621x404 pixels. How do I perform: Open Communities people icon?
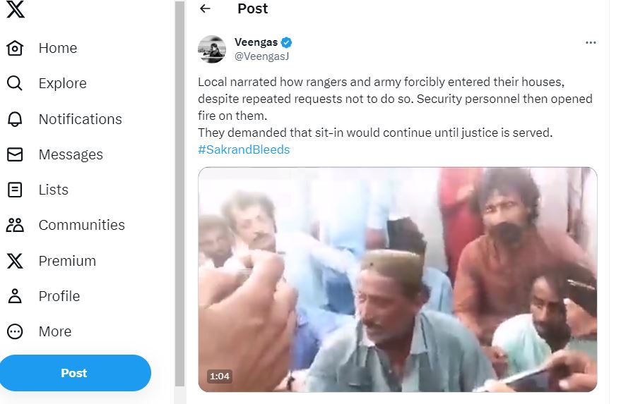pos(15,225)
